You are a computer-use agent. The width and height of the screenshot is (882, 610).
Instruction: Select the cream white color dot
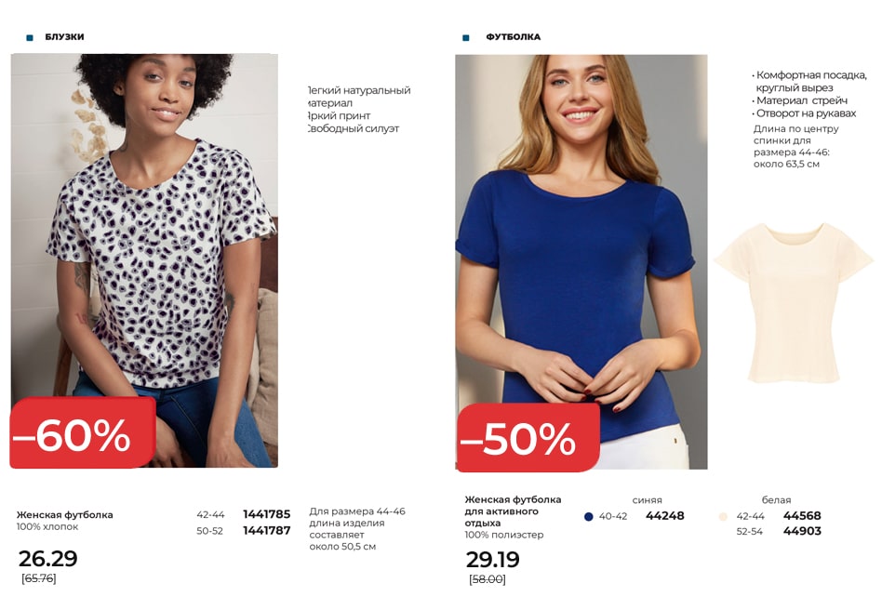724,517
